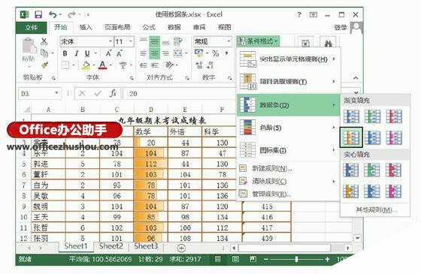The height and width of the screenshot is (274, 421).
Task: Switch to the Sheet3 worksheet tab
Action: [146, 246]
